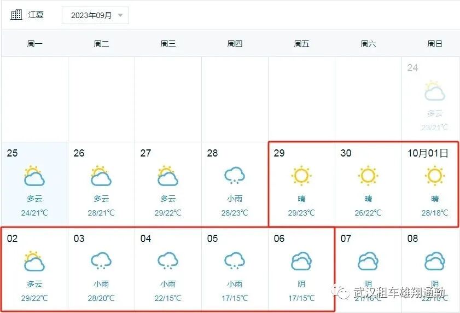The height and width of the screenshot is (313, 460).
Task: Click the 晴 label on day 30
Action: pos(368,199)
